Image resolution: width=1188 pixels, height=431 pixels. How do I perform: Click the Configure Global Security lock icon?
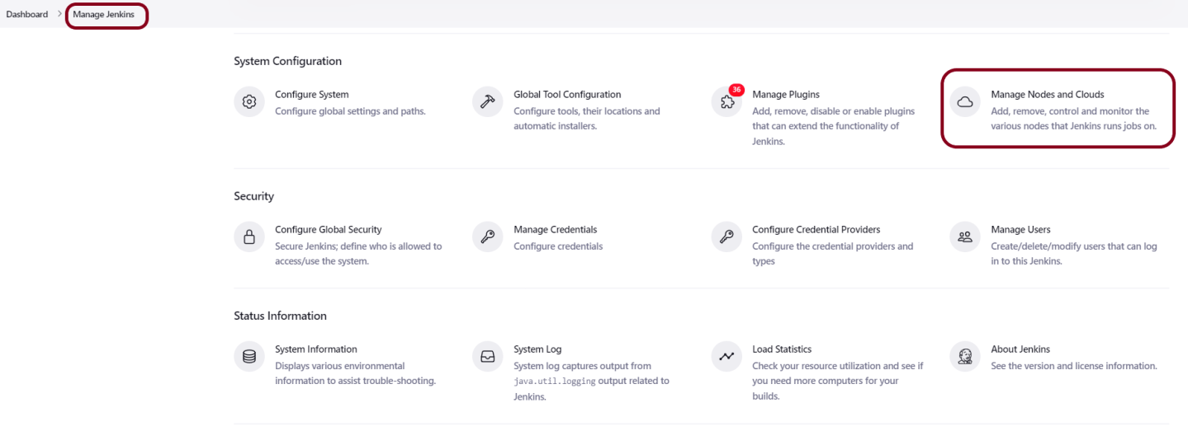tap(248, 237)
